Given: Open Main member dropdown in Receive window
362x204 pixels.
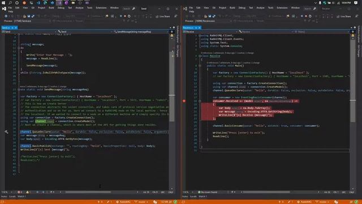Looking at the screenshot, I should [x=322, y=32].
